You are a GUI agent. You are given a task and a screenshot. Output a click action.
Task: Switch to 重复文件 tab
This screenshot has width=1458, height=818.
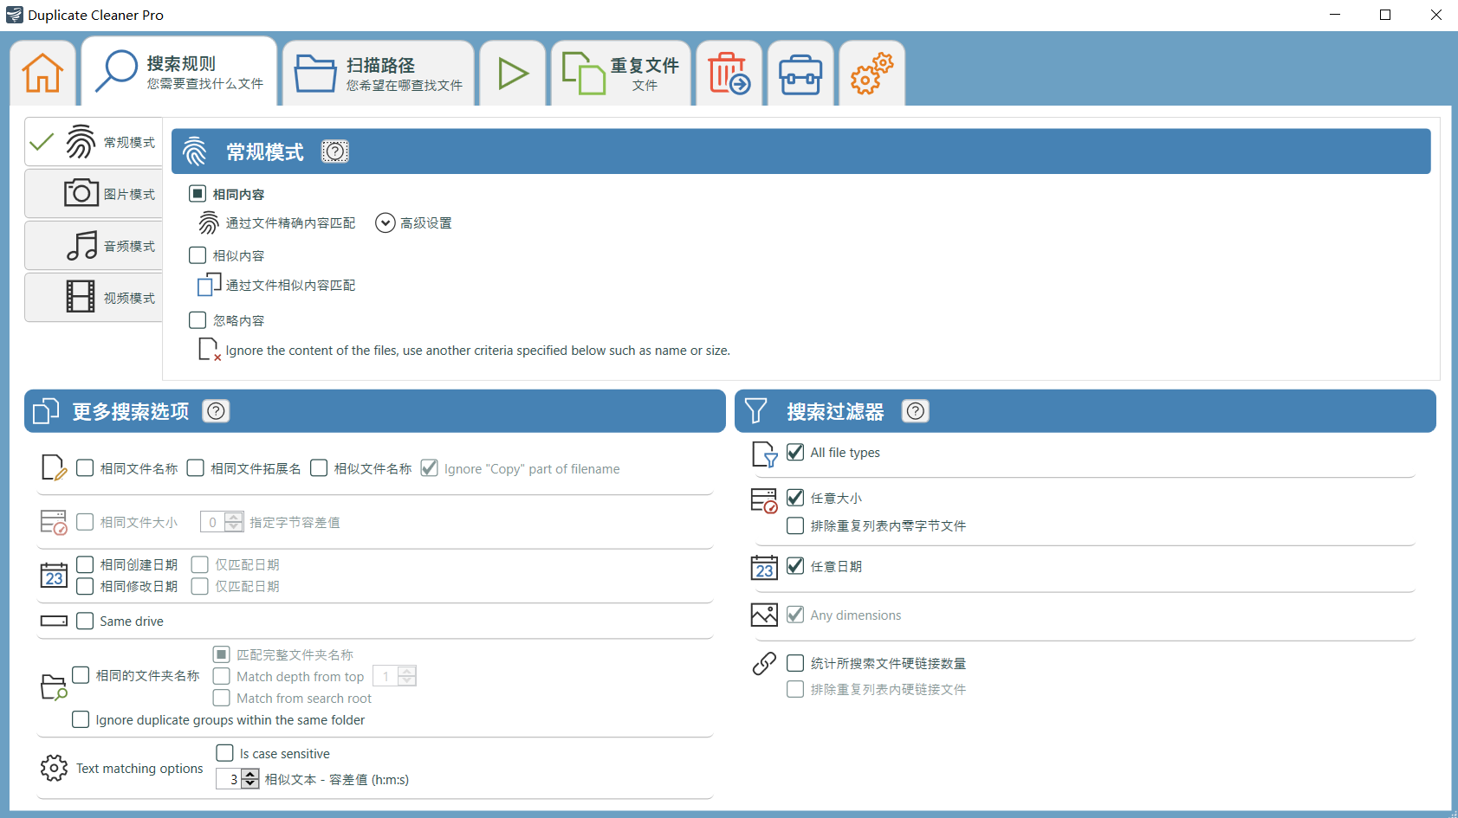click(x=621, y=74)
